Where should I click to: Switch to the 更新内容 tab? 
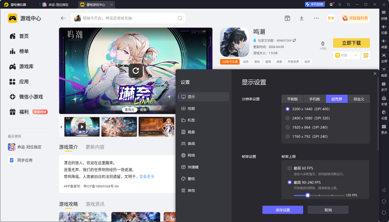95,147
